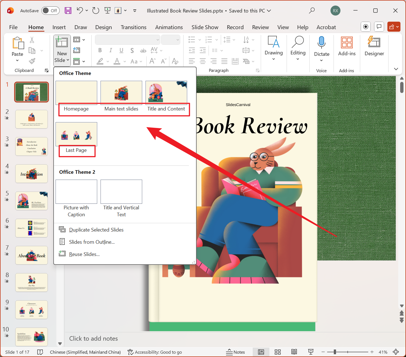Switch to Slide Sorter view icon
406x357 pixels.
click(277, 352)
